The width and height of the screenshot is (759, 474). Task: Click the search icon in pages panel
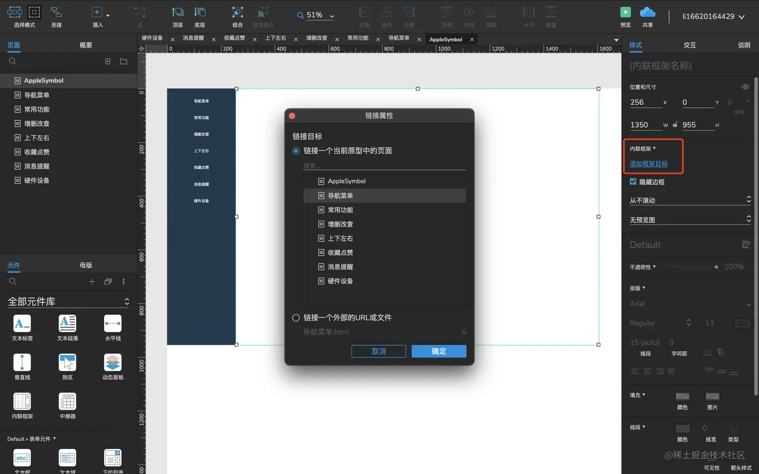pos(13,61)
